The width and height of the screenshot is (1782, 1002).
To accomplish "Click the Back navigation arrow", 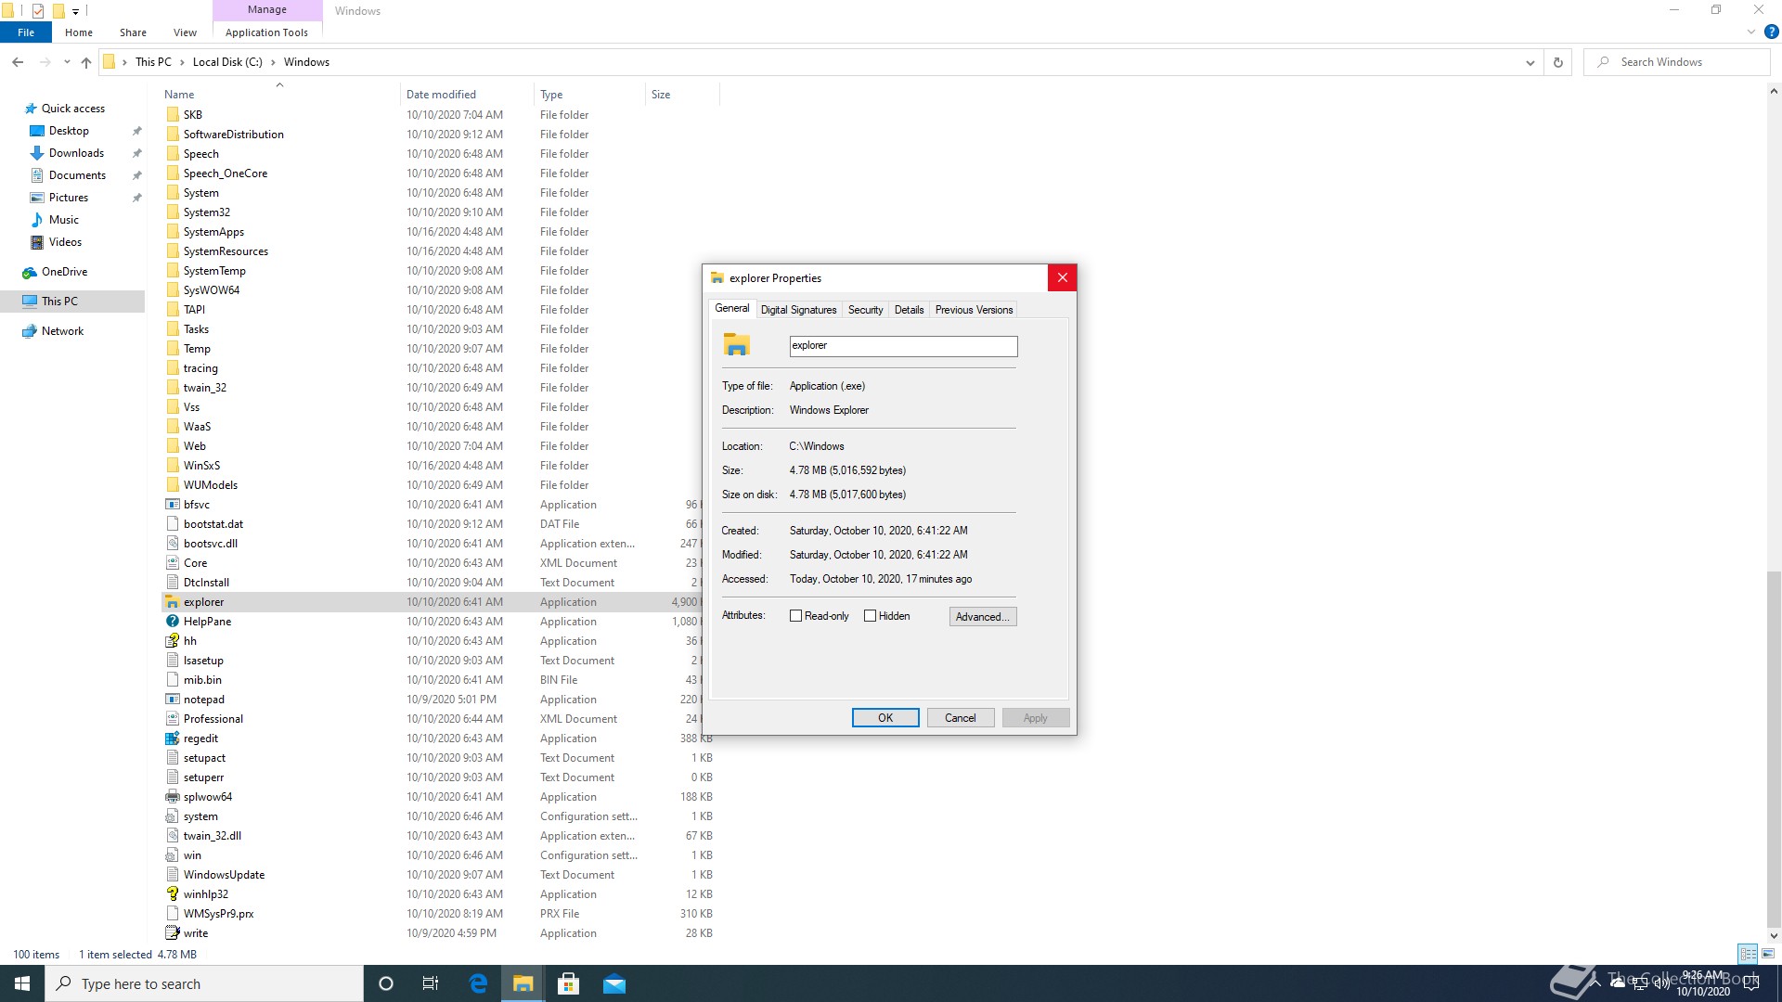I will pos(18,62).
